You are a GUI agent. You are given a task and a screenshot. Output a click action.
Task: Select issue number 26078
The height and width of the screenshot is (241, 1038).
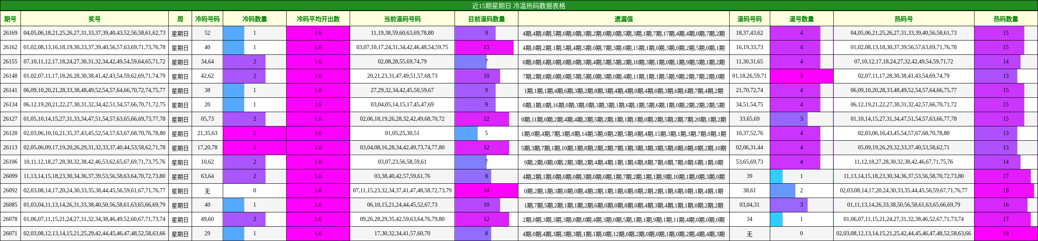(10, 219)
